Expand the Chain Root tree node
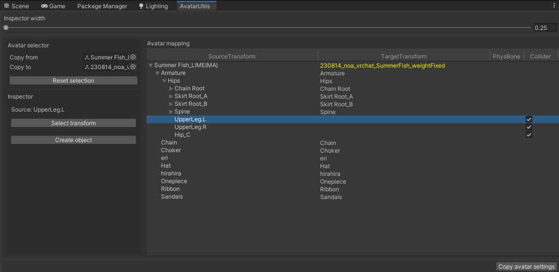Image resolution: width=559 pixels, height=272 pixels. (x=171, y=89)
